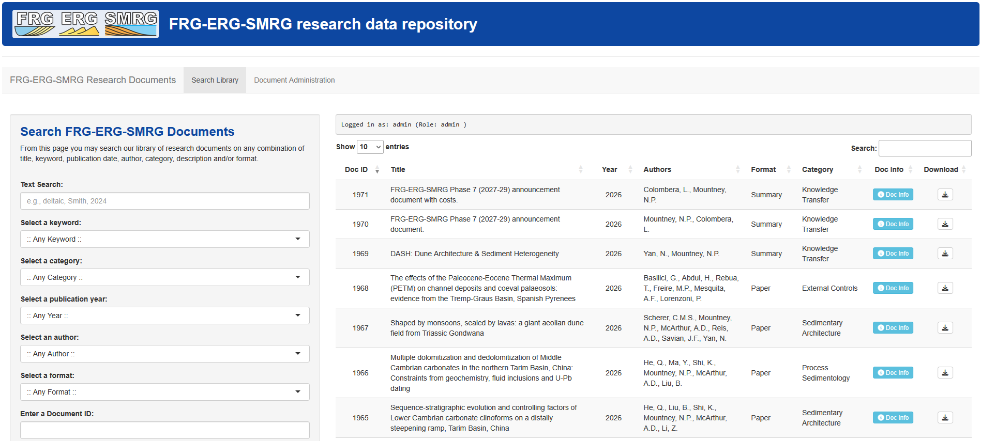Select 'Multiple dolomitization and dedolomitization' title text
Screen dimensions: 981x441
coord(481,373)
